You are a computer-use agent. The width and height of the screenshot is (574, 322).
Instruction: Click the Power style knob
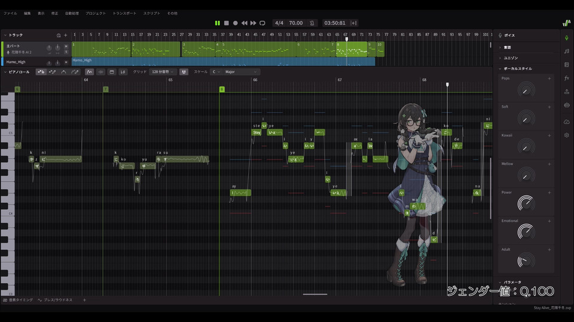(x=526, y=203)
